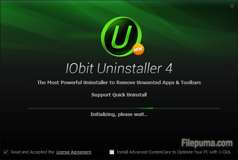Screen dimensions: 238x160
Task: Uncheck the Read and Accepted license checkbox
Action: 6,152
